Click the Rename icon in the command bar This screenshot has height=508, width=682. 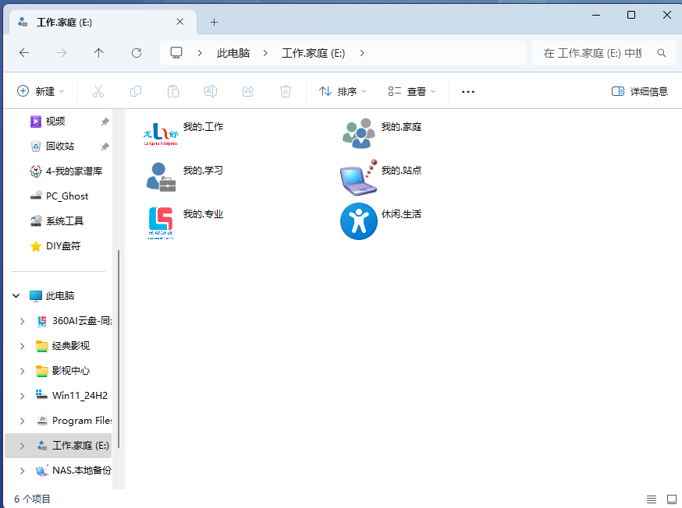[x=210, y=91]
